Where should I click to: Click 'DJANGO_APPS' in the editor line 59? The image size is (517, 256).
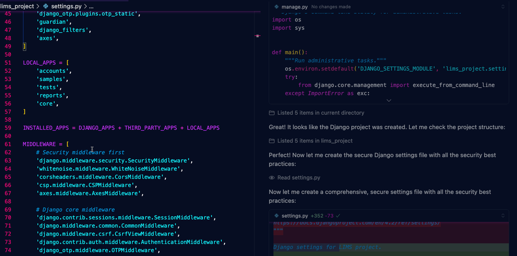(x=96, y=128)
